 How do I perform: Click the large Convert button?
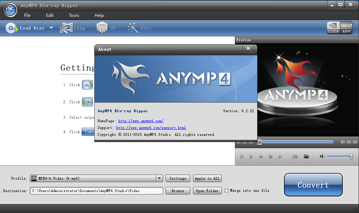[x=313, y=185]
